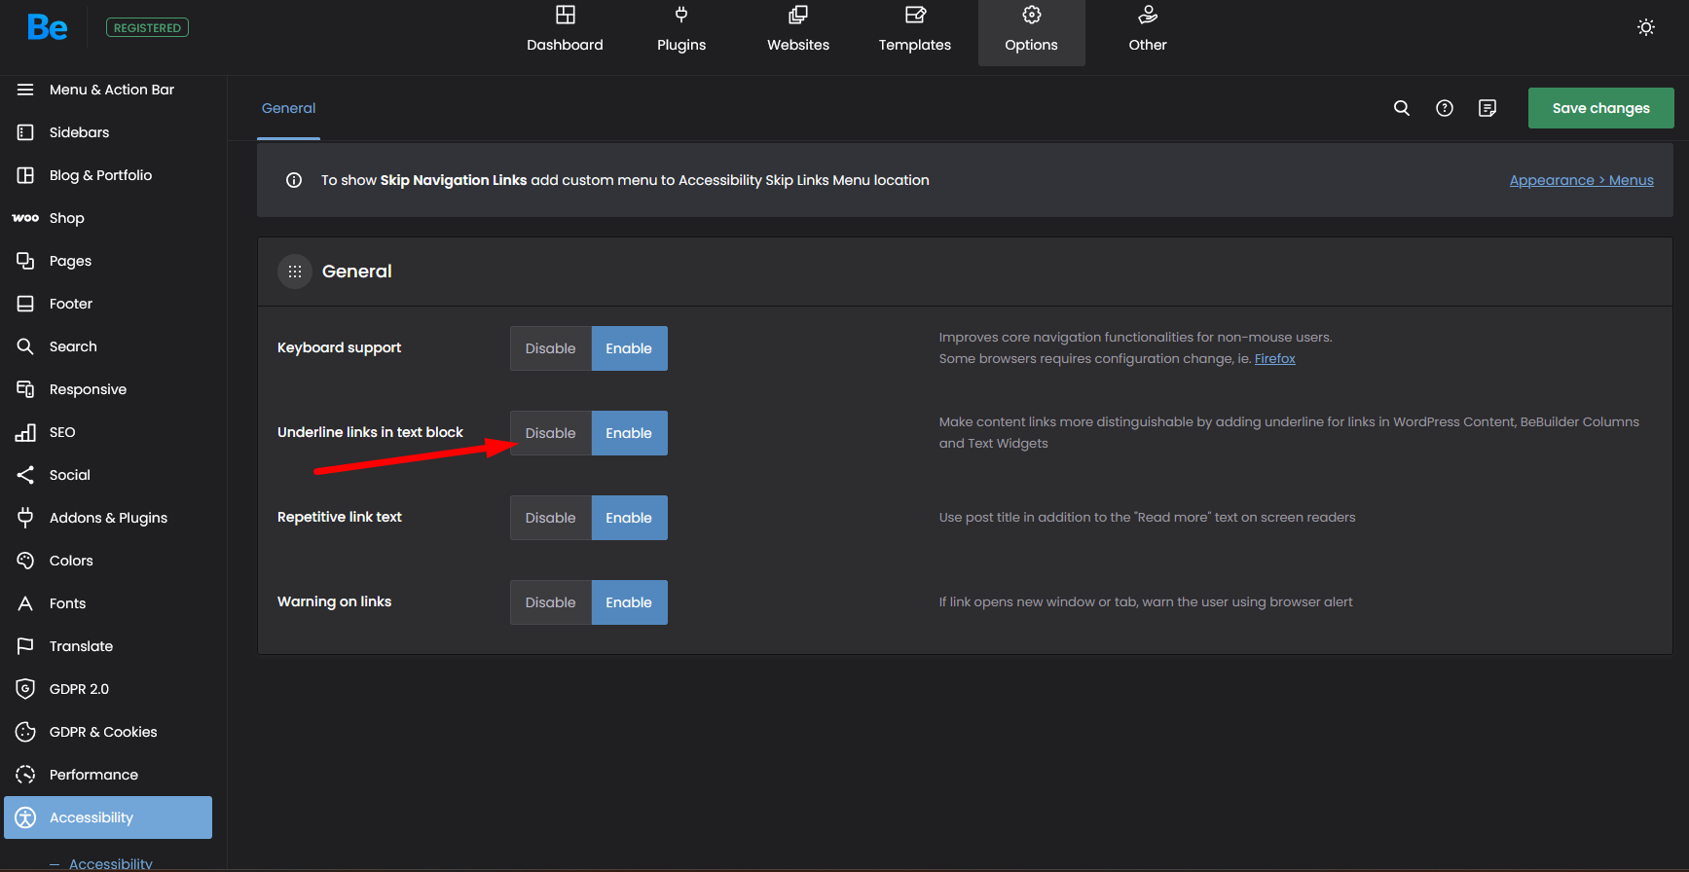1689x872 pixels.
Task: Expand Menu & Action Bar sidebar section
Action: 111,90
